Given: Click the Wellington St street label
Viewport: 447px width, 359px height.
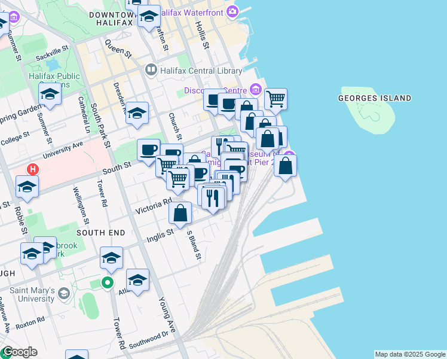Looking at the screenshot, I should pyautogui.click(x=81, y=205).
